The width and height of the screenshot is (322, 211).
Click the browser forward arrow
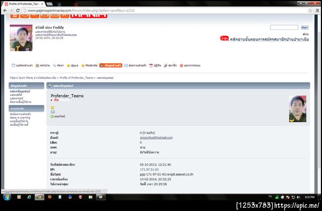pyautogui.click(x=11, y=11)
